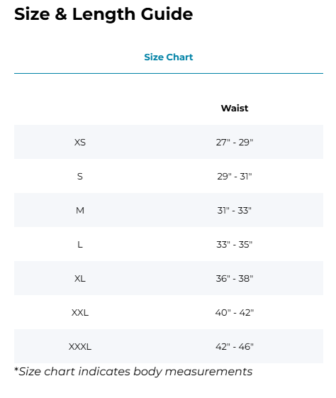This screenshot has width=336, height=398.
Task: Click the 31" - 33" waist measurement
Action: [x=235, y=210]
